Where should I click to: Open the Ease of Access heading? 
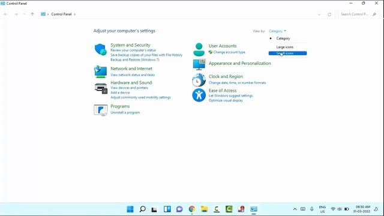click(223, 91)
